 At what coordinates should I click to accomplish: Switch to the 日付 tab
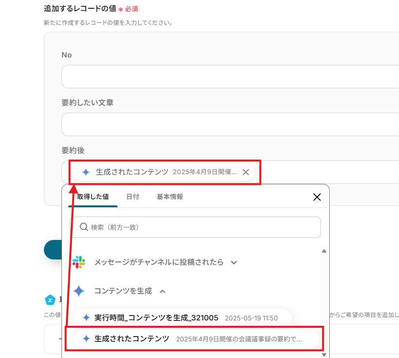[x=133, y=197]
